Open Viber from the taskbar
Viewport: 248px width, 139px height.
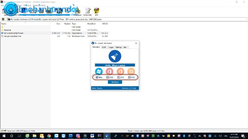pyautogui.click(x=78, y=136)
